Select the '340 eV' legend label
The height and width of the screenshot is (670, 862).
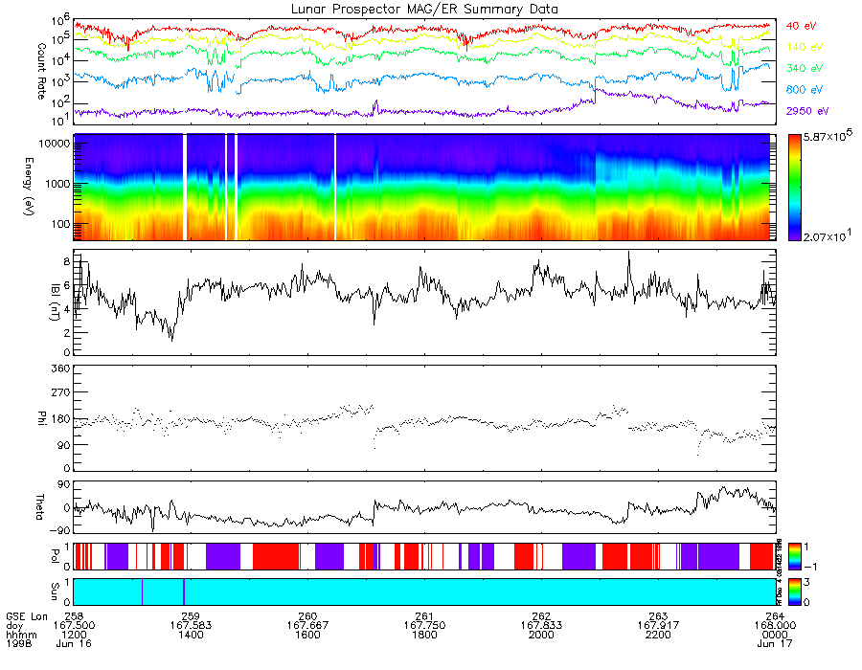[805, 68]
